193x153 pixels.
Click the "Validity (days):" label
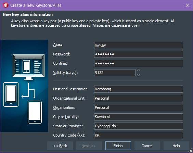pos(65,73)
